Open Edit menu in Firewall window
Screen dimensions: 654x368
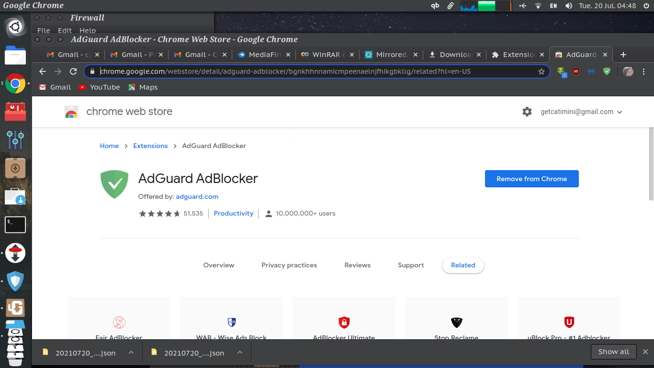coord(65,31)
